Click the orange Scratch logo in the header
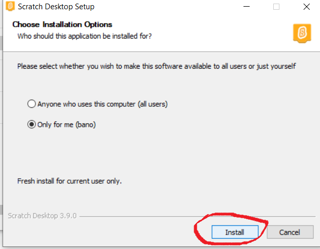 [x=302, y=33]
